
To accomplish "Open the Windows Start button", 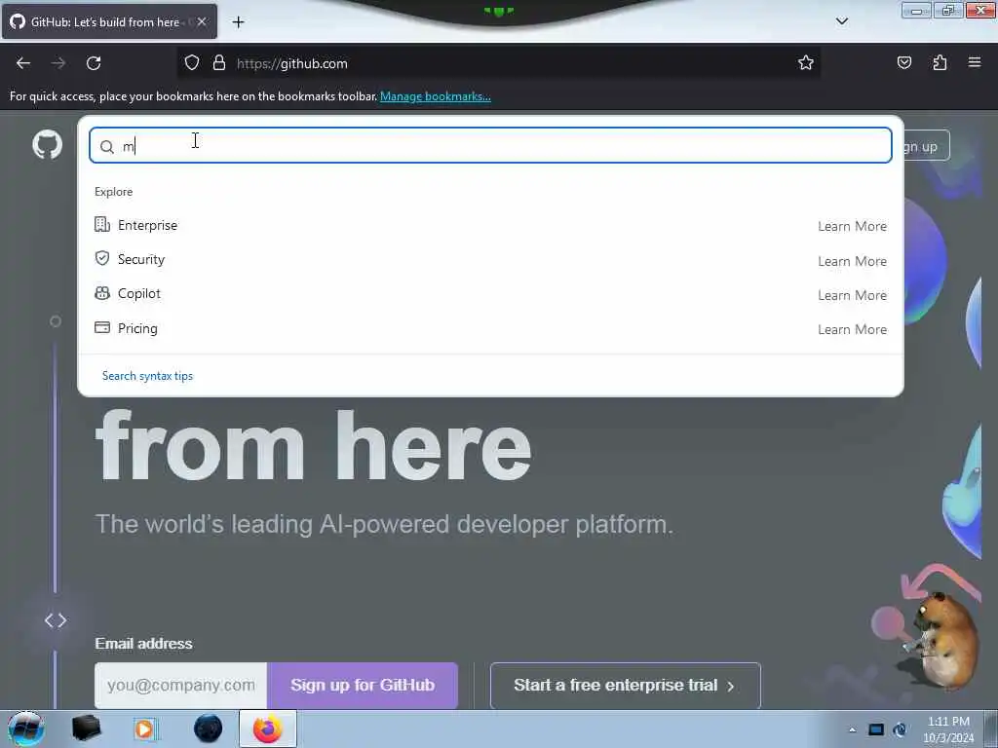I will pyautogui.click(x=25, y=729).
